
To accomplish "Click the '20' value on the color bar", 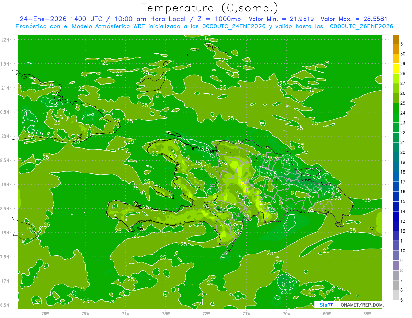I will (403, 152).
